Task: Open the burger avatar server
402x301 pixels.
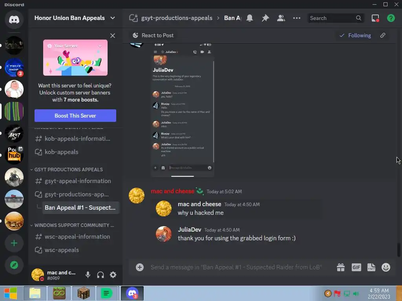Action: 14,221
